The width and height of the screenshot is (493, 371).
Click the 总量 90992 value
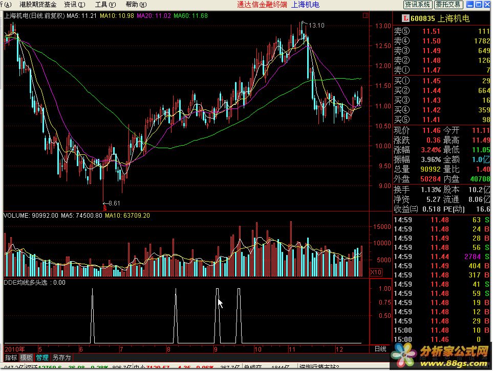(x=431, y=170)
